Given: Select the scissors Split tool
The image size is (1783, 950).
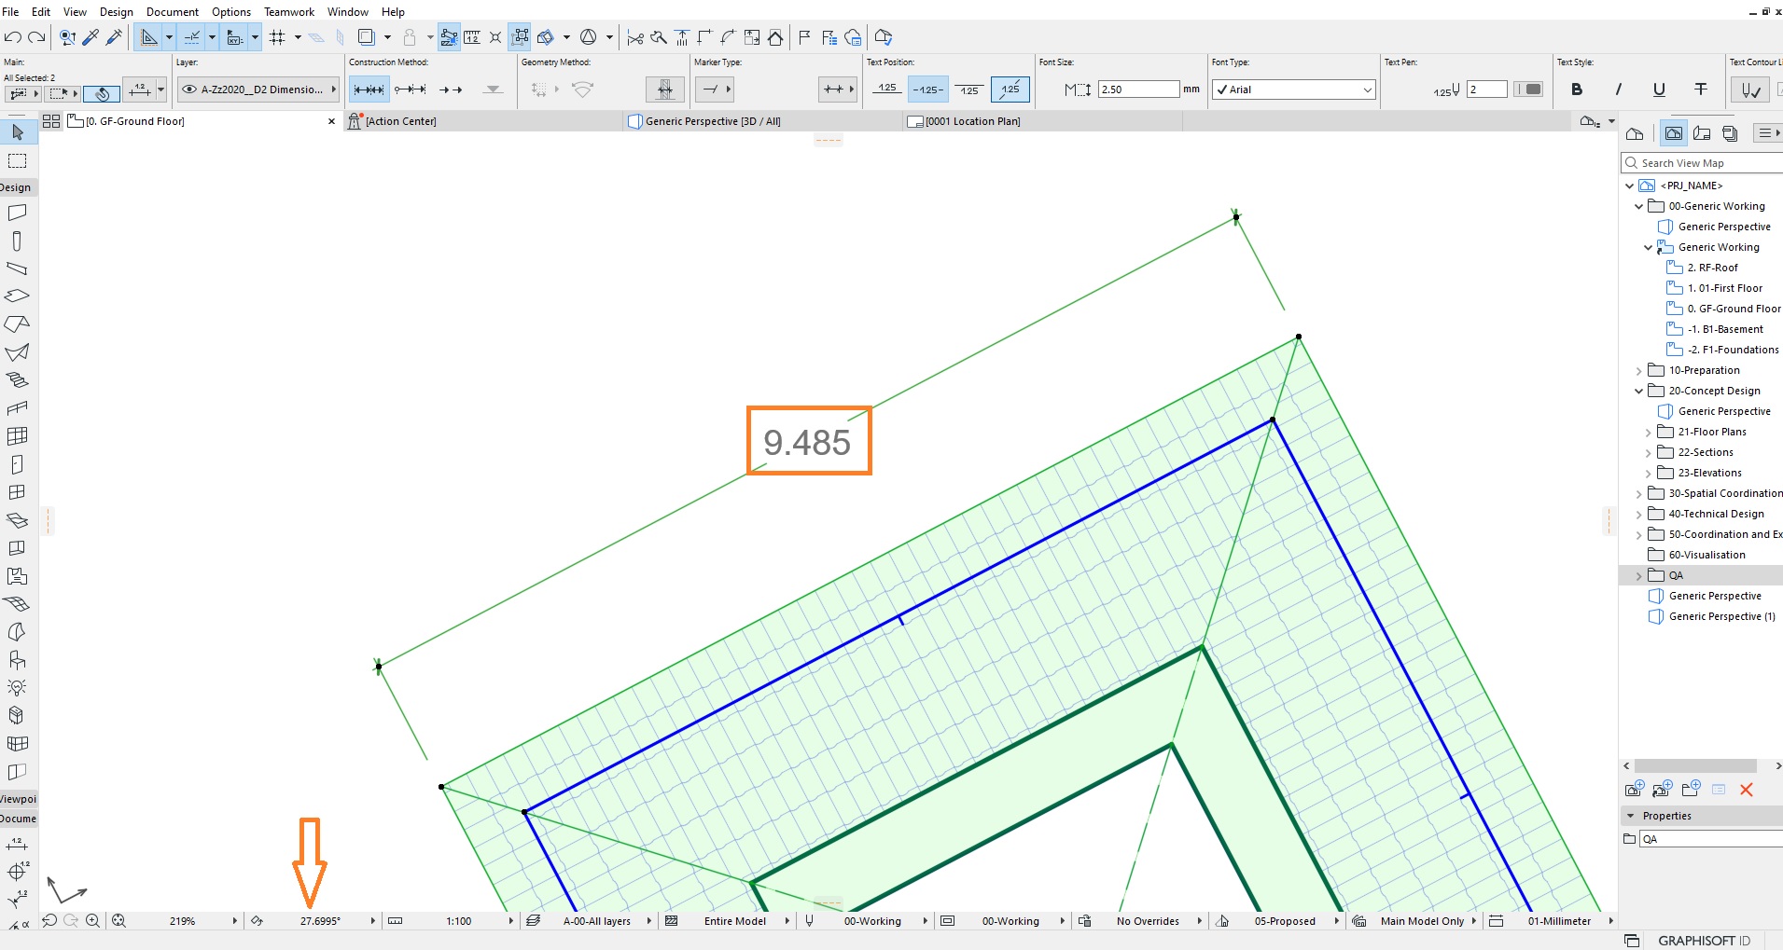Looking at the screenshot, I should tap(635, 37).
